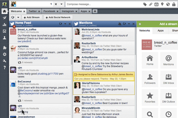Open GloriaFitsimms profile name

coord(91,83)
